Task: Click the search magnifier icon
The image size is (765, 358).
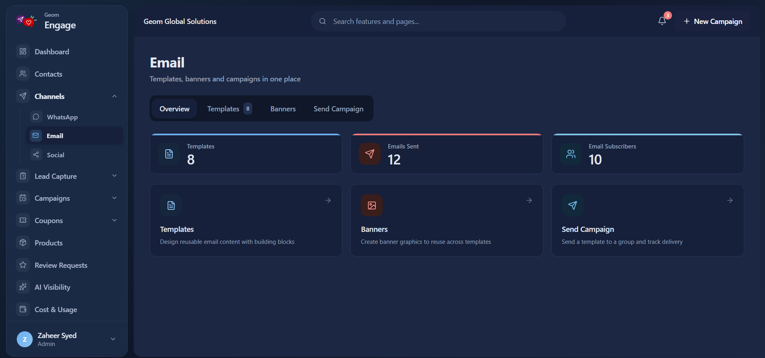Action: click(323, 21)
